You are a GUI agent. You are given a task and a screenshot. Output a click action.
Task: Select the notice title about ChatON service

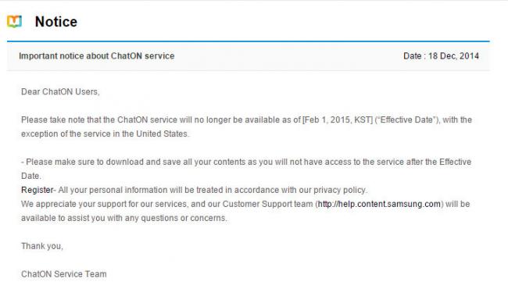(97, 56)
